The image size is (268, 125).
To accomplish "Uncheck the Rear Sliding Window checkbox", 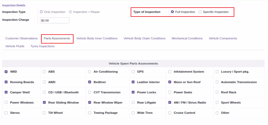I will [44, 102].
